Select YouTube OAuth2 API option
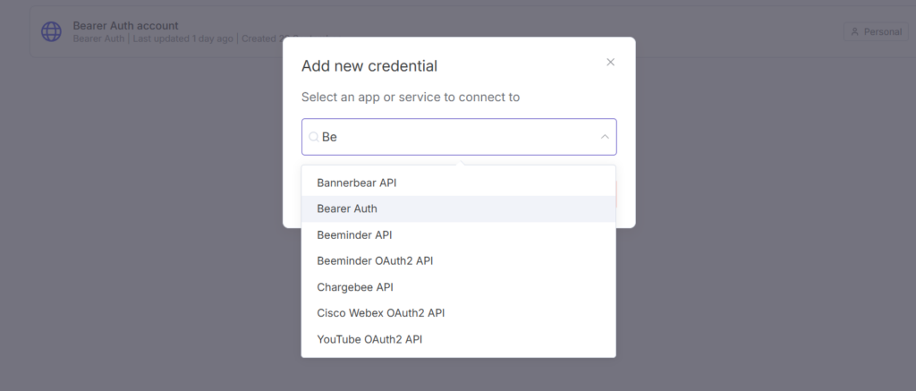Viewport: 916px width, 391px height. pos(369,339)
